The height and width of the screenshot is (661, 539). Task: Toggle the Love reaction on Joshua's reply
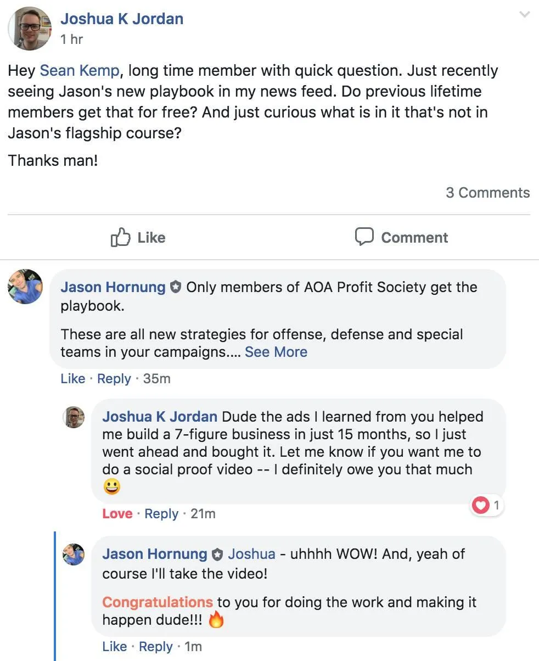coord(117,514)
